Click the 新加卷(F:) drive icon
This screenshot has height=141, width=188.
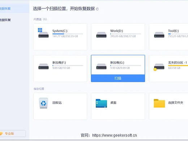(x=43, y=67)
